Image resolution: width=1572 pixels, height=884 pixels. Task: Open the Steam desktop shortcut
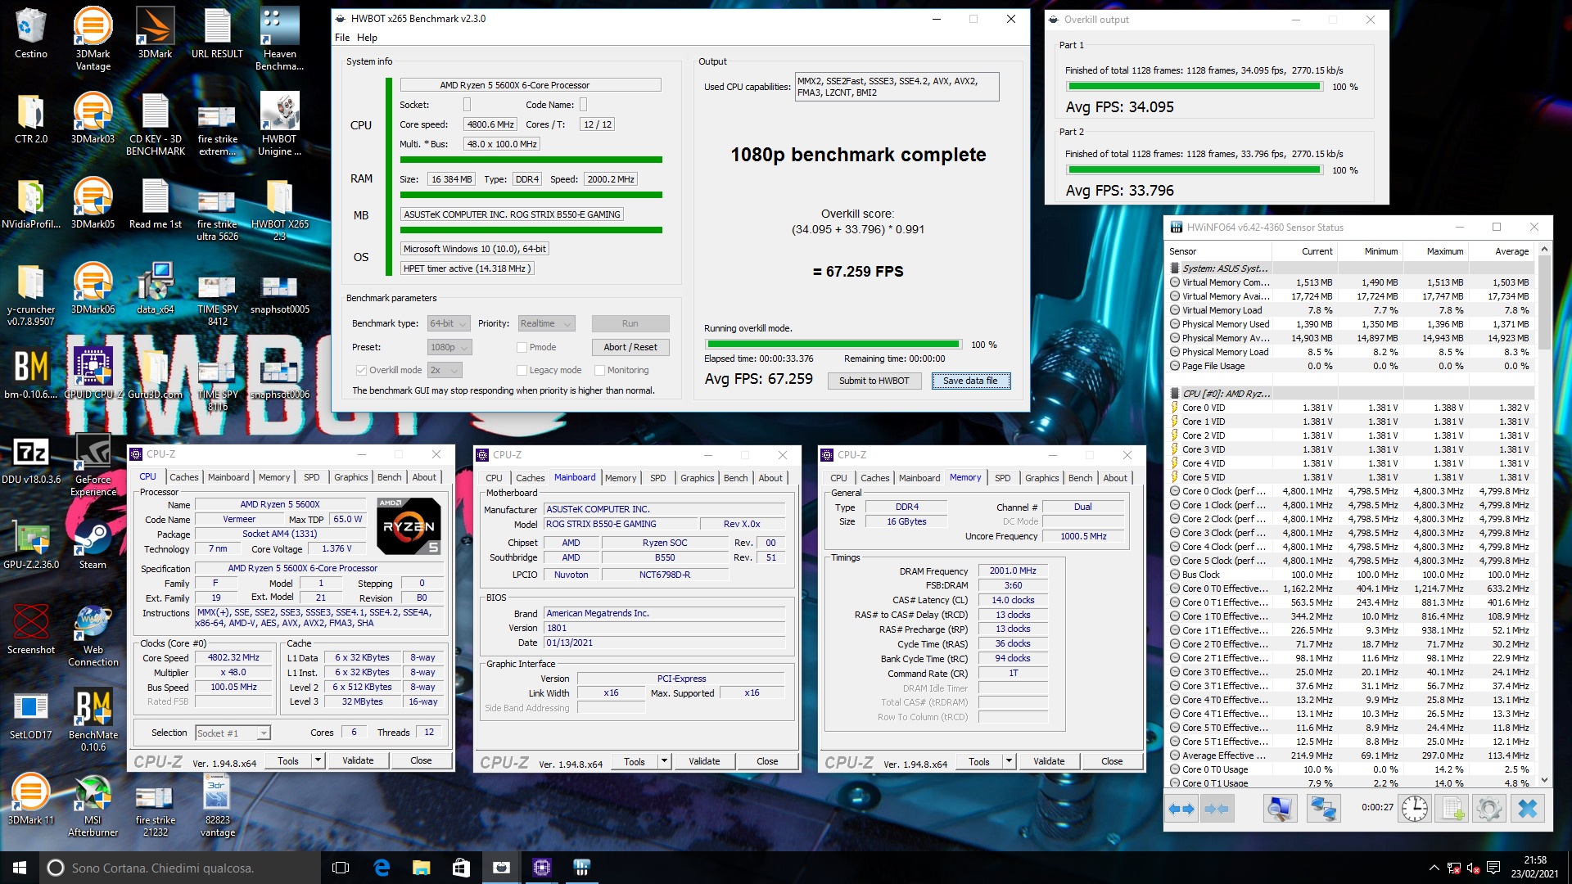coord(93,544)
